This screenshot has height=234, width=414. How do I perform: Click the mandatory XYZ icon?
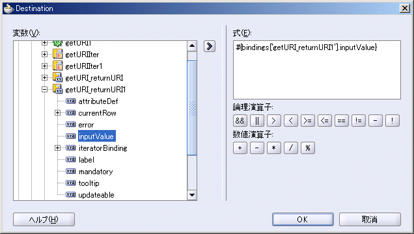click(70, 172)
